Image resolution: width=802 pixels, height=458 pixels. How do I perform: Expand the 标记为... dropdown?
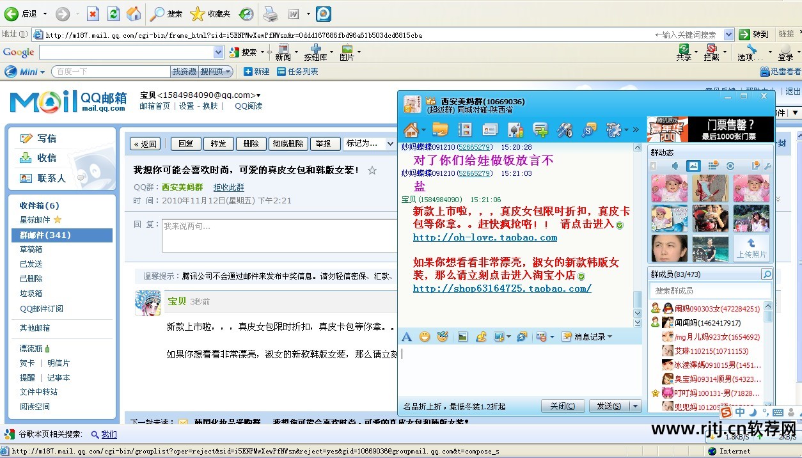point(369,143)
